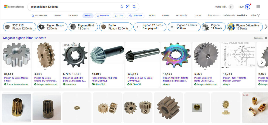
Task: Advance the shopping carousel with next arrow
Action: point(261,62)
